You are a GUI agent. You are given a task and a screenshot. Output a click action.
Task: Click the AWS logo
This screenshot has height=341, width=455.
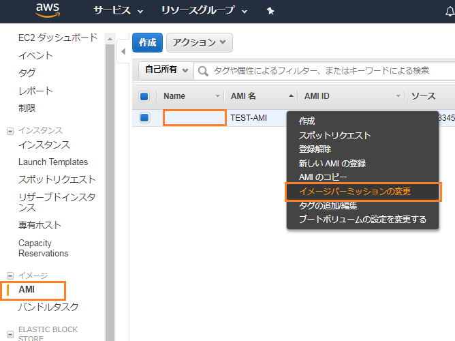click(48, 10)
